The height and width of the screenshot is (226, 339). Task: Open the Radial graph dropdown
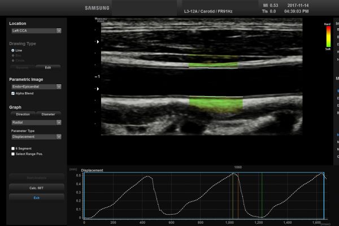coord(36,122)
